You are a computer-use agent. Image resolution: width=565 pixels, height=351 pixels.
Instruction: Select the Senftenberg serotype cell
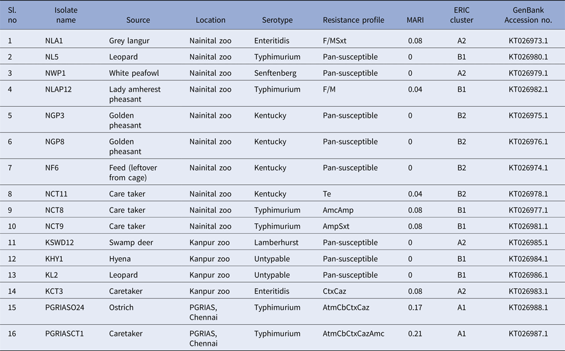coord(275,73)
